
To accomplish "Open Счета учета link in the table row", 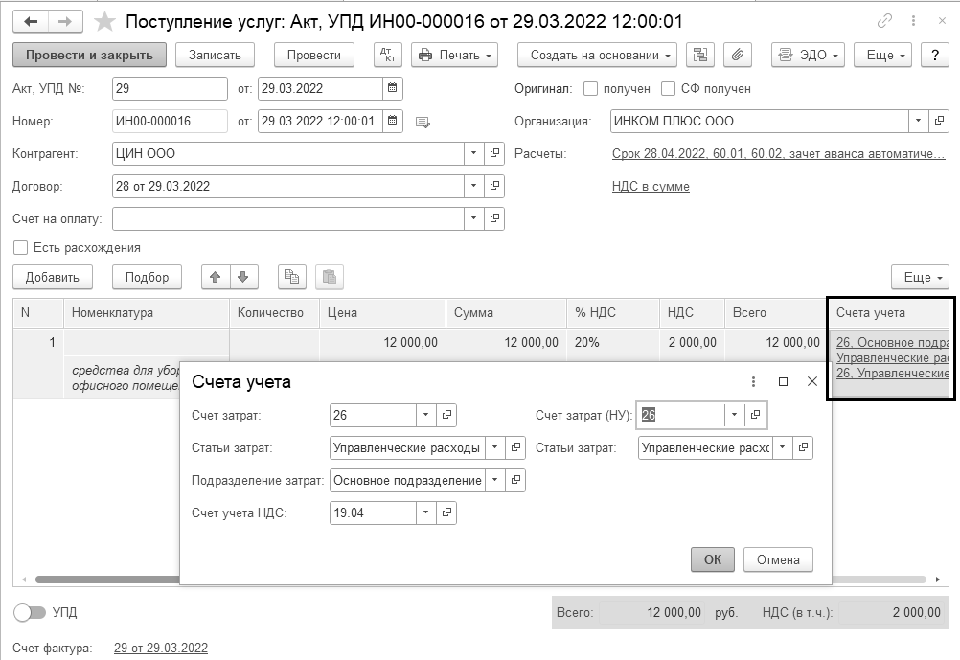I will click(x=892, y=357).
